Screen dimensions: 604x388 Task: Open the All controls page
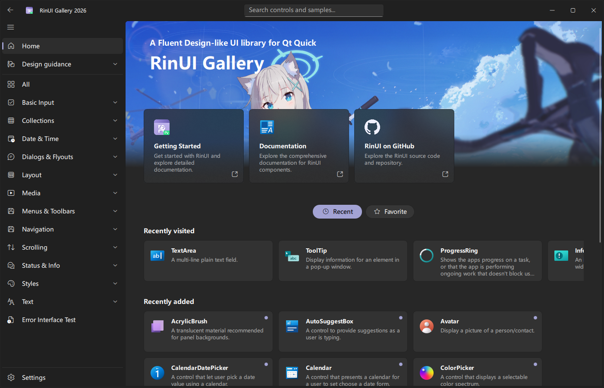point(63,84)
